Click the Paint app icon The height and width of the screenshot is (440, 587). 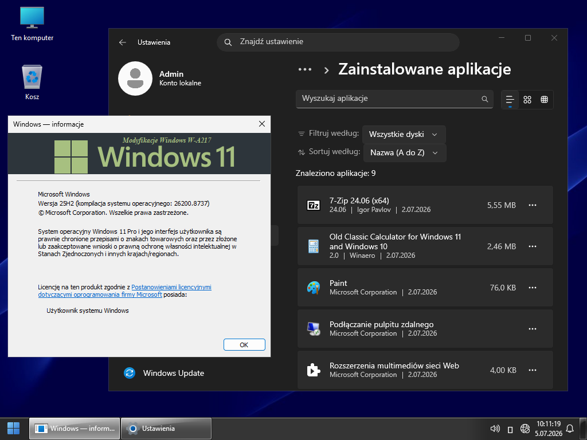point(314,288)
